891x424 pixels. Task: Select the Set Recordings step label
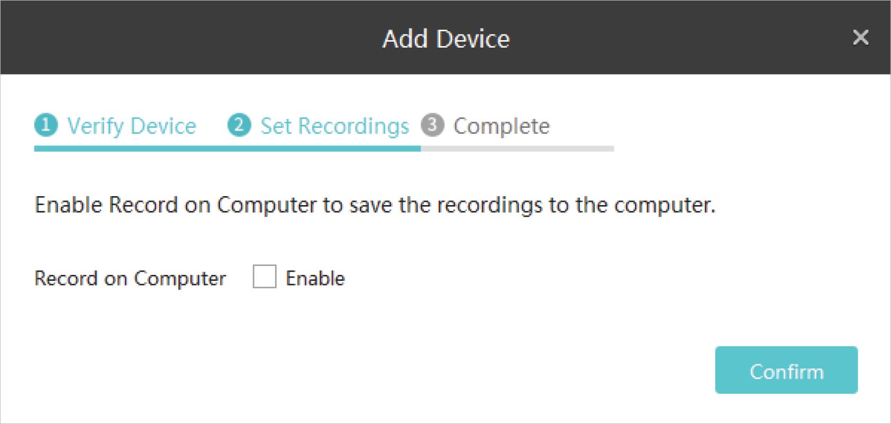pyautogui.click(x=334, y=126)
